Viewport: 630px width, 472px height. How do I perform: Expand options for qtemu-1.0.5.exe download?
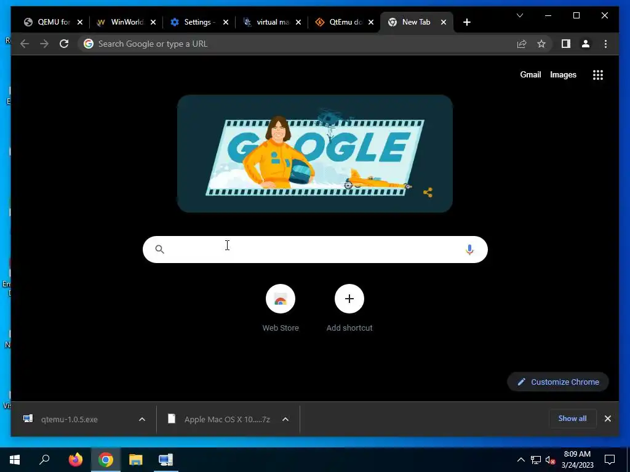tap(142, 419)
